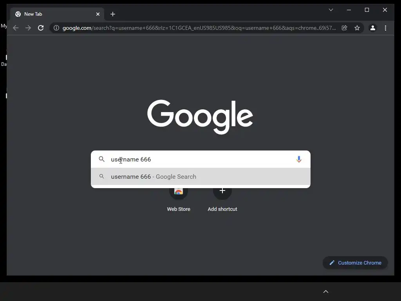Click the browser forward arrow
The height and width of the screenshot is (301, 401).
(28, 28)
